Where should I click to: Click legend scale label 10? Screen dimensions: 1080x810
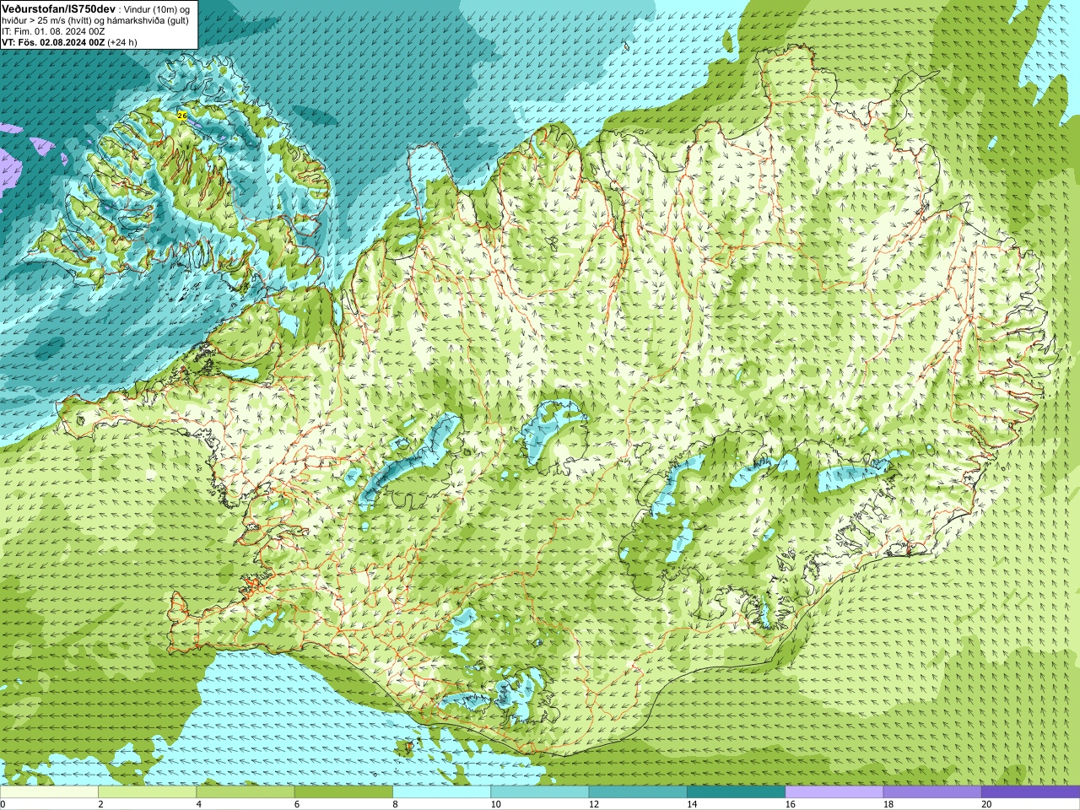point(495,804)
